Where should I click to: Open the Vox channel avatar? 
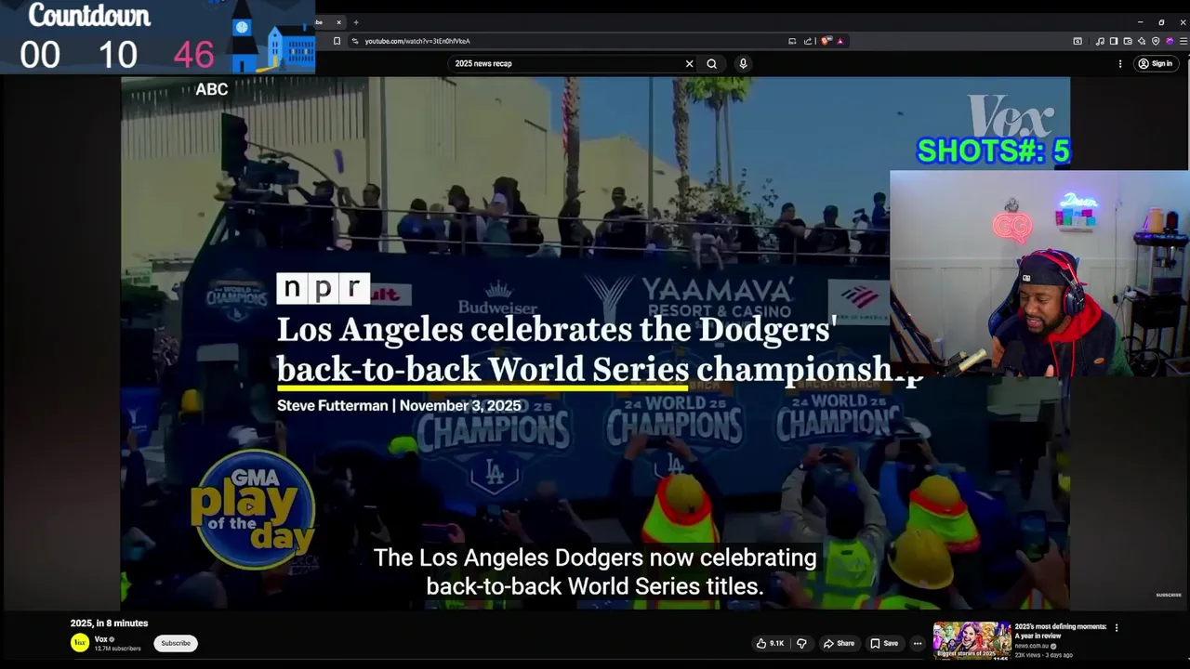(80, 642)
